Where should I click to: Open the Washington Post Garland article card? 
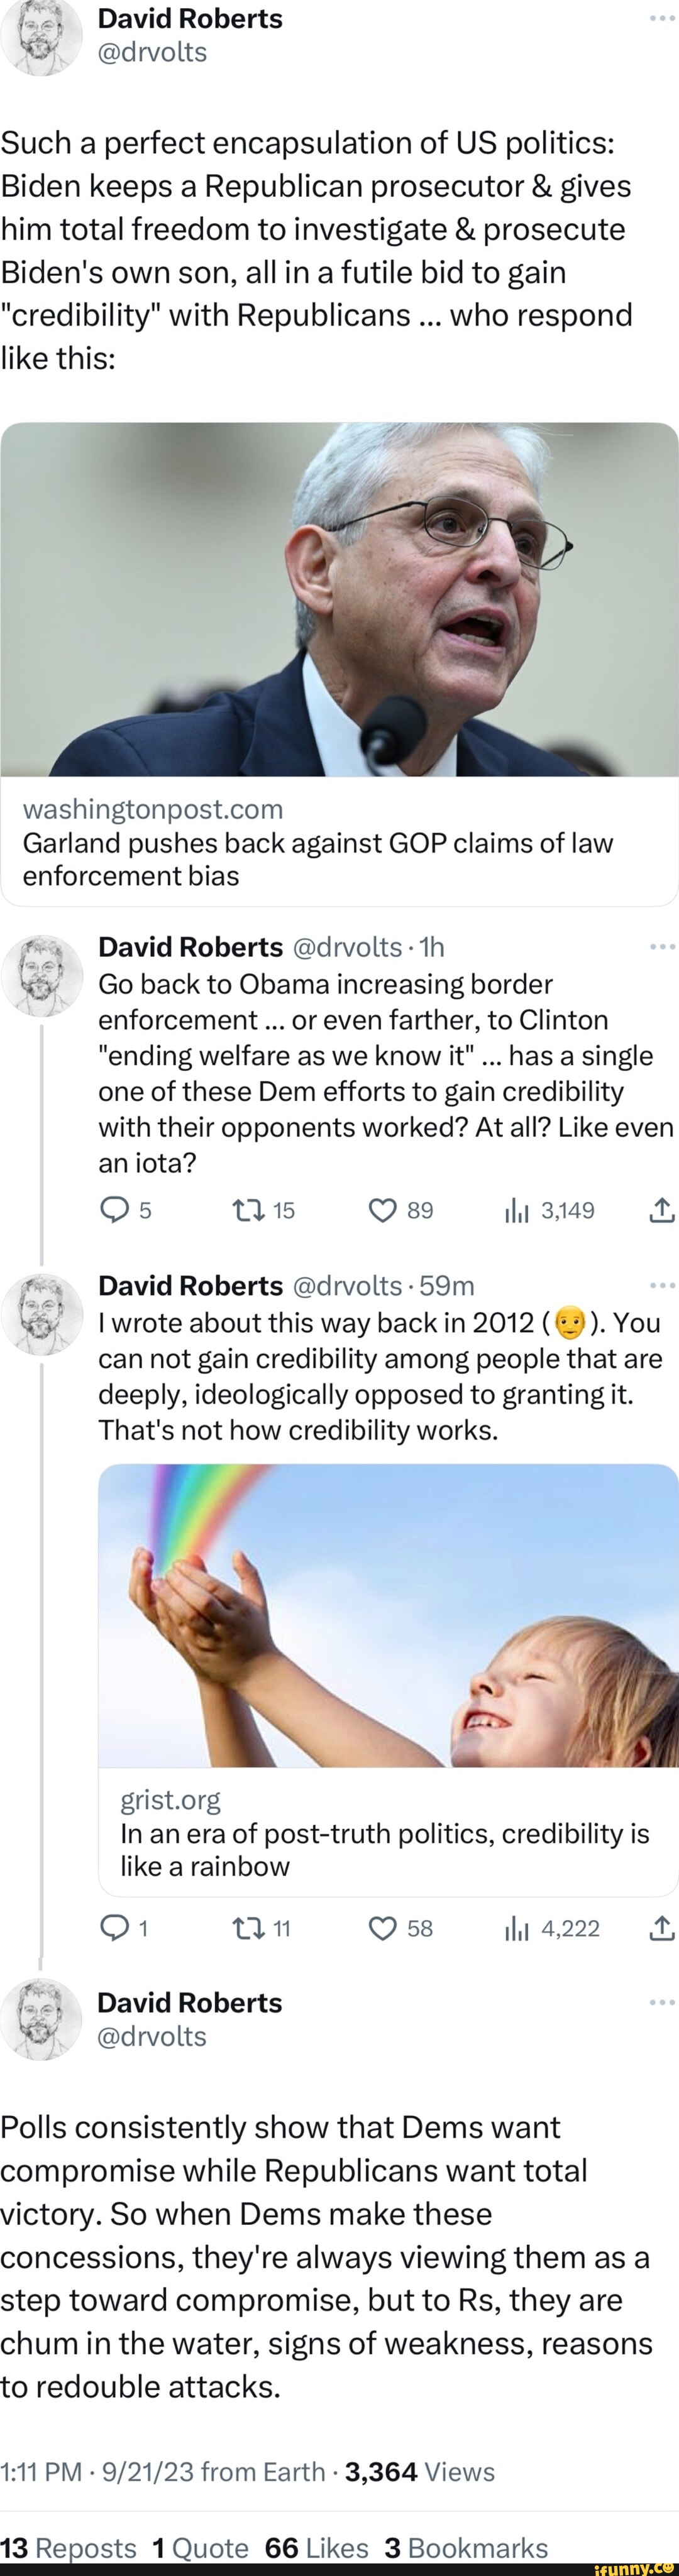coord(339,842)
